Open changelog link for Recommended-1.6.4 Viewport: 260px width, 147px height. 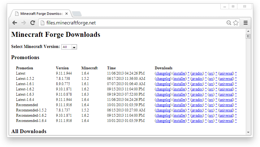point(163,121)
